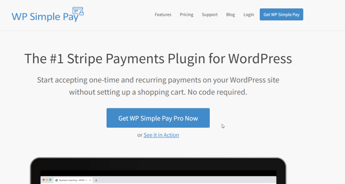Viewport: 345px width, 184px height.
Task: Click the Get WP Simple Pay header button
Action: (282, 14)
